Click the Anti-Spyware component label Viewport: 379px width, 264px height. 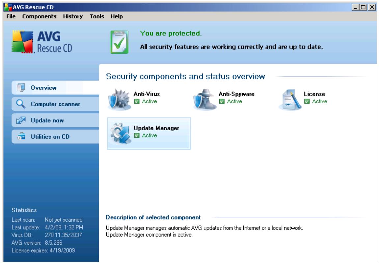(236, 94)
